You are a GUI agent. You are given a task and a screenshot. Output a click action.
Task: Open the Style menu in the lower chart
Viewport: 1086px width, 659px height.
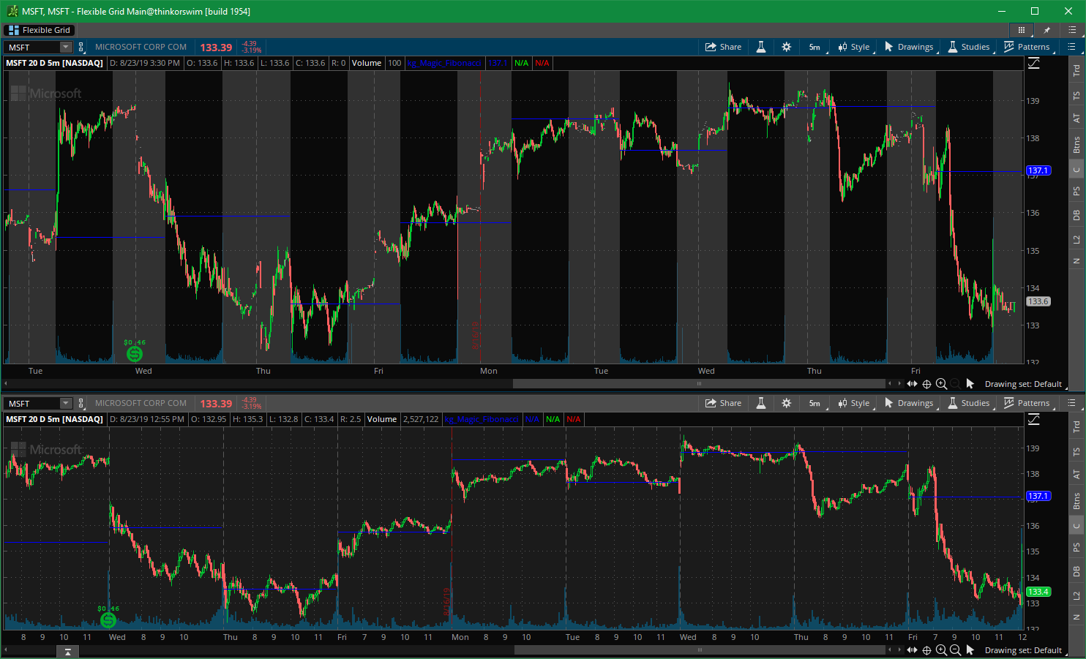[x=854, y=403]
